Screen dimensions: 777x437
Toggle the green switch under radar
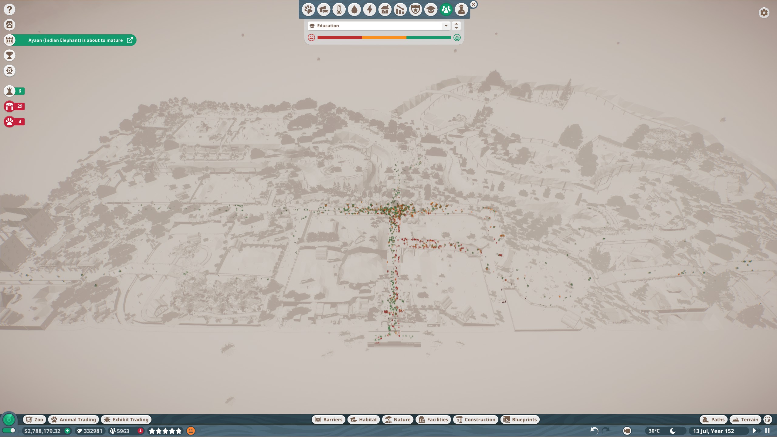point(9,431)
